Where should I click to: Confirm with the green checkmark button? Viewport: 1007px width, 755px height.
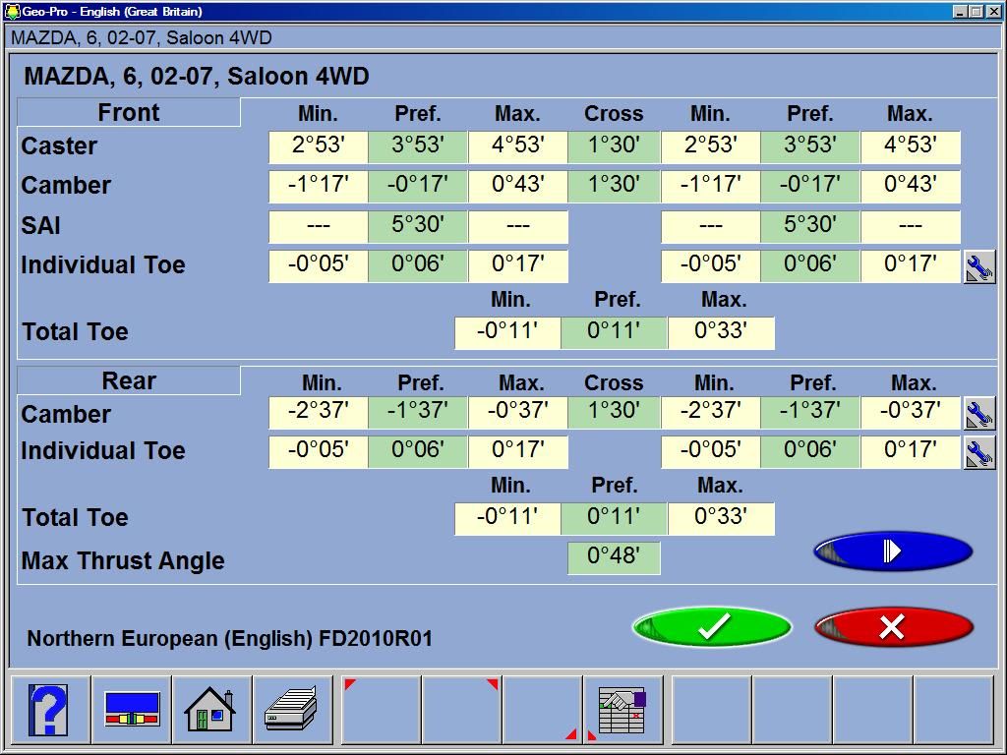712,626
